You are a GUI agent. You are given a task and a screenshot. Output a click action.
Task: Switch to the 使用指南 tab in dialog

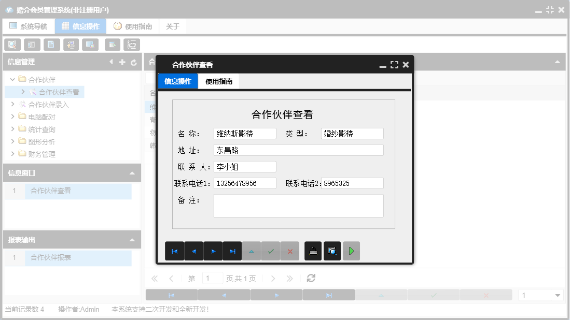pyautogui.click(x=218, y=81)
